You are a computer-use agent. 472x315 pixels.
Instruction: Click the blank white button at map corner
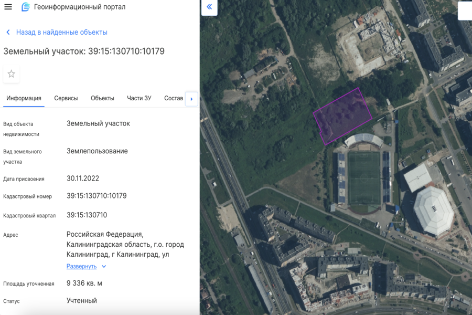[x=465, y=10]
